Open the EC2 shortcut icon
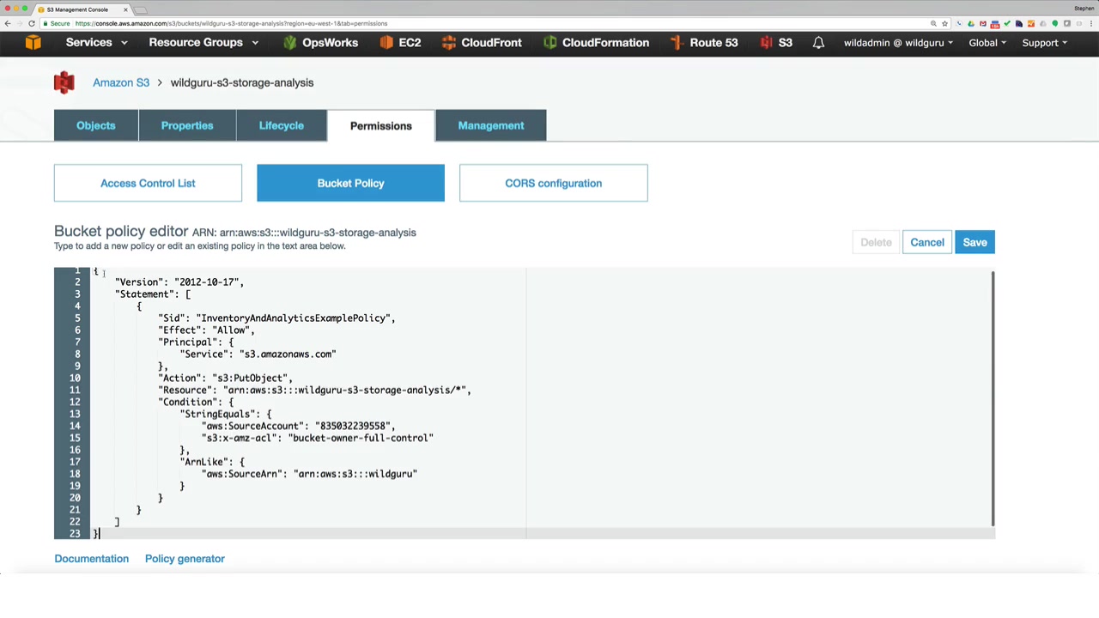The image size is (1099, 618). coord(386,43)
